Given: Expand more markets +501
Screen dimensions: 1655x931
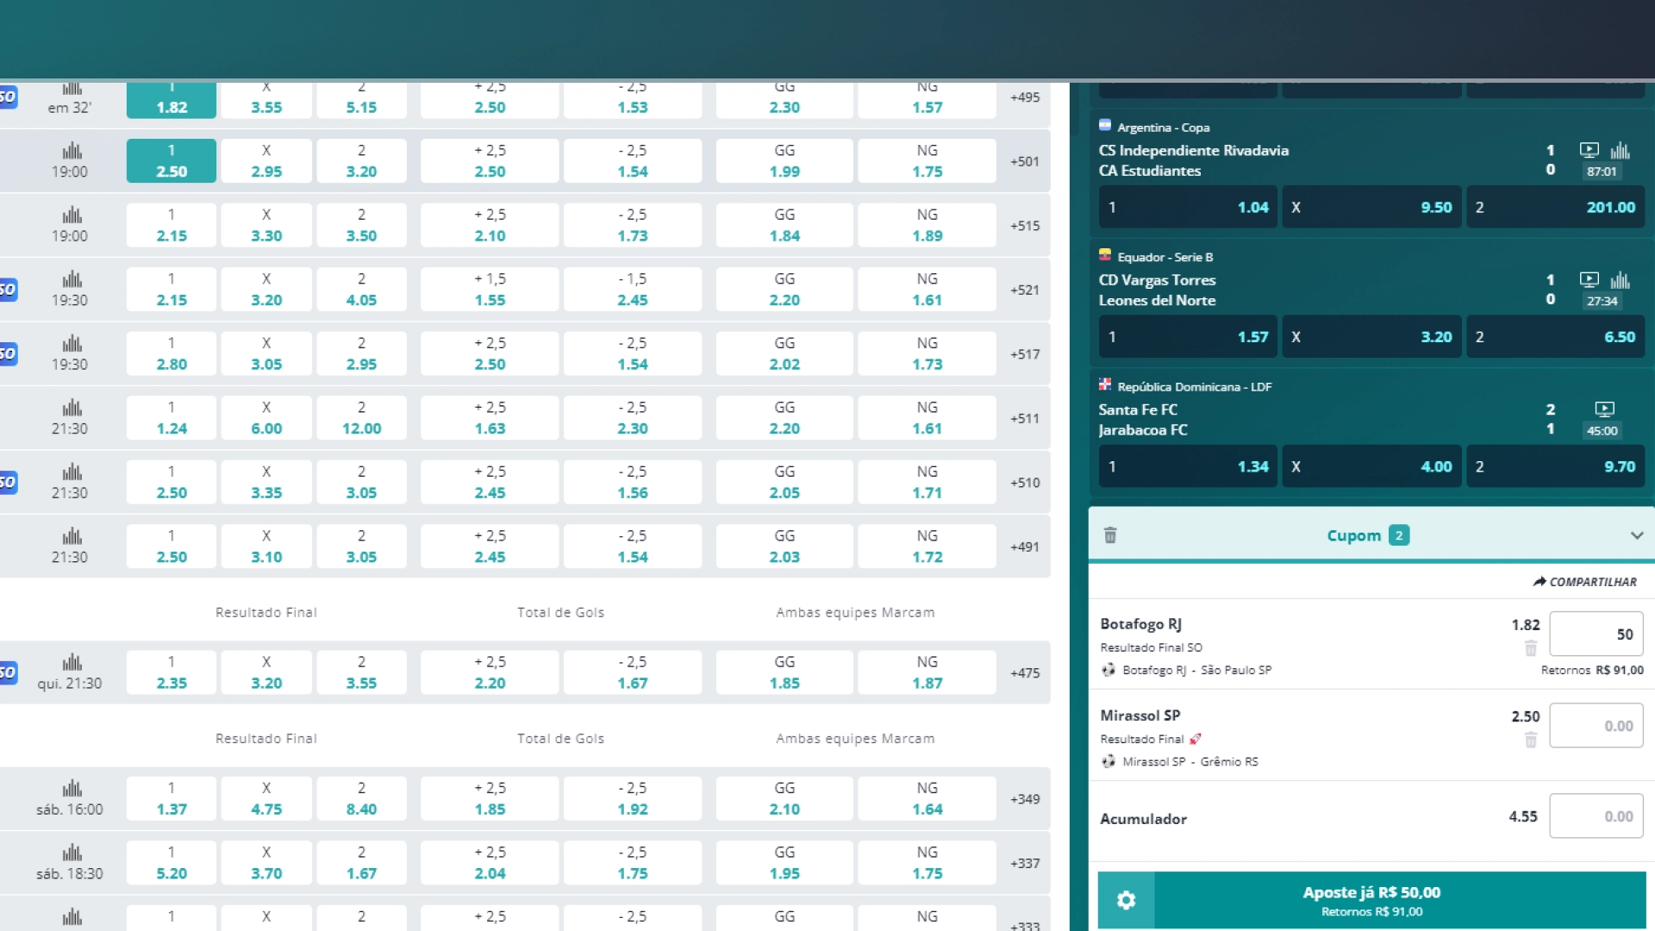Looking at the screenshot, I should tap(1025, 161).
